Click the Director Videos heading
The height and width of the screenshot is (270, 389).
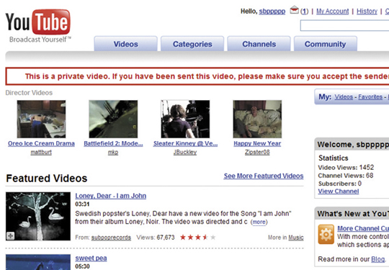(x=29, y=93)
